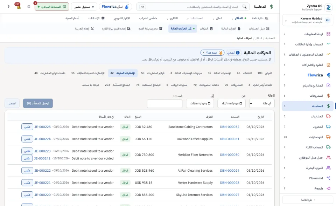Reverse entry JE-000242 with عكس
336x206 pixels.
(x=27, y=158)
